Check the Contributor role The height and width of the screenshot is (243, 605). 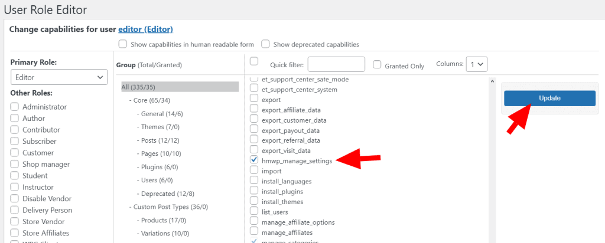[15, 130]
